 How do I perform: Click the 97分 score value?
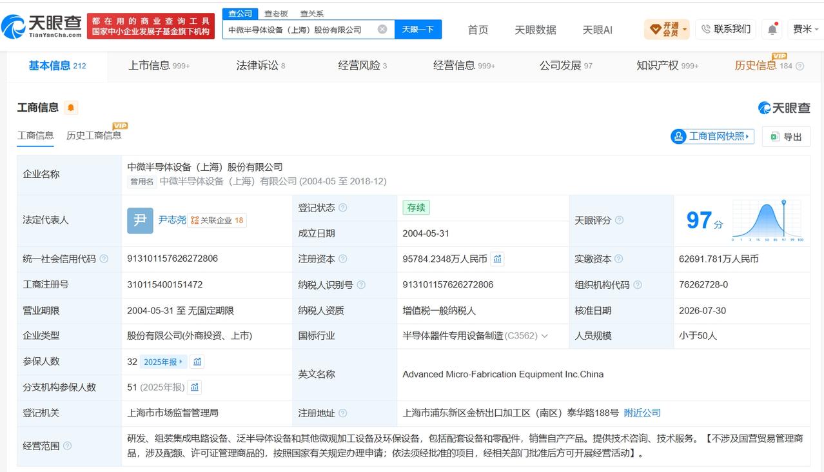tap(704, 221)
